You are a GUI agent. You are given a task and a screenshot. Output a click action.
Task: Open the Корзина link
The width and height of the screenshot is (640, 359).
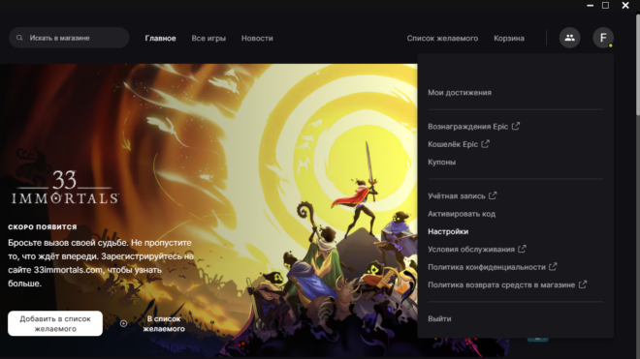[x=509, y=39]
